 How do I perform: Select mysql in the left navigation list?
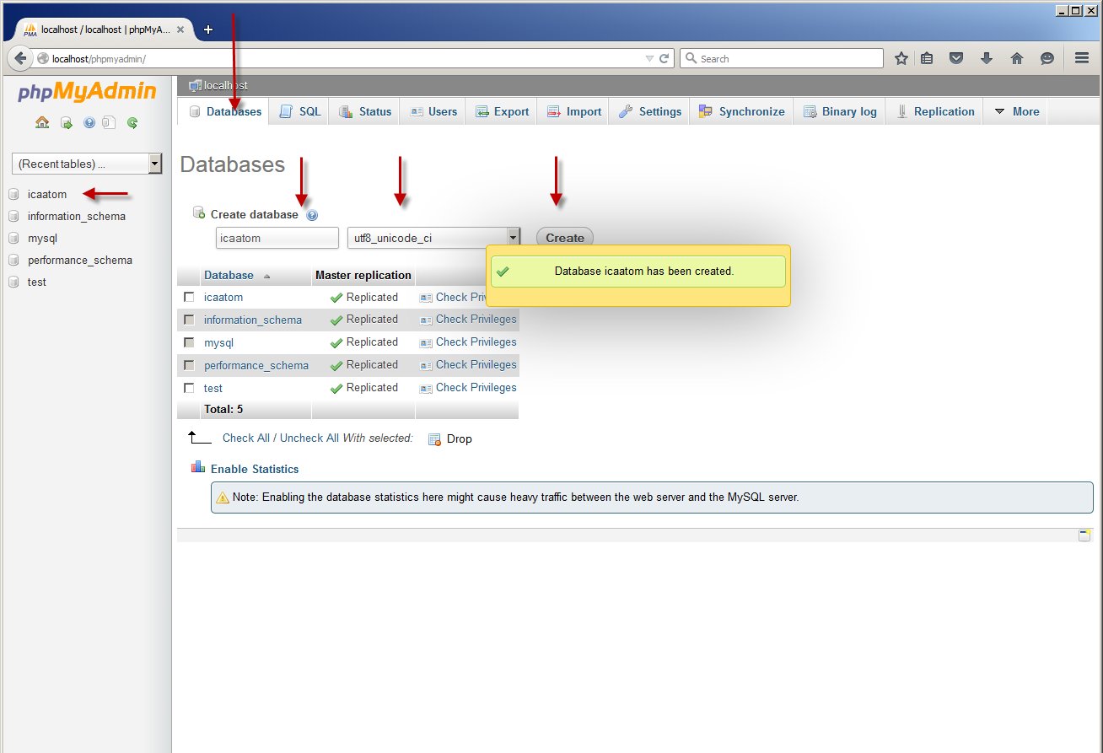pyautogui.click(x=42, y=239)
